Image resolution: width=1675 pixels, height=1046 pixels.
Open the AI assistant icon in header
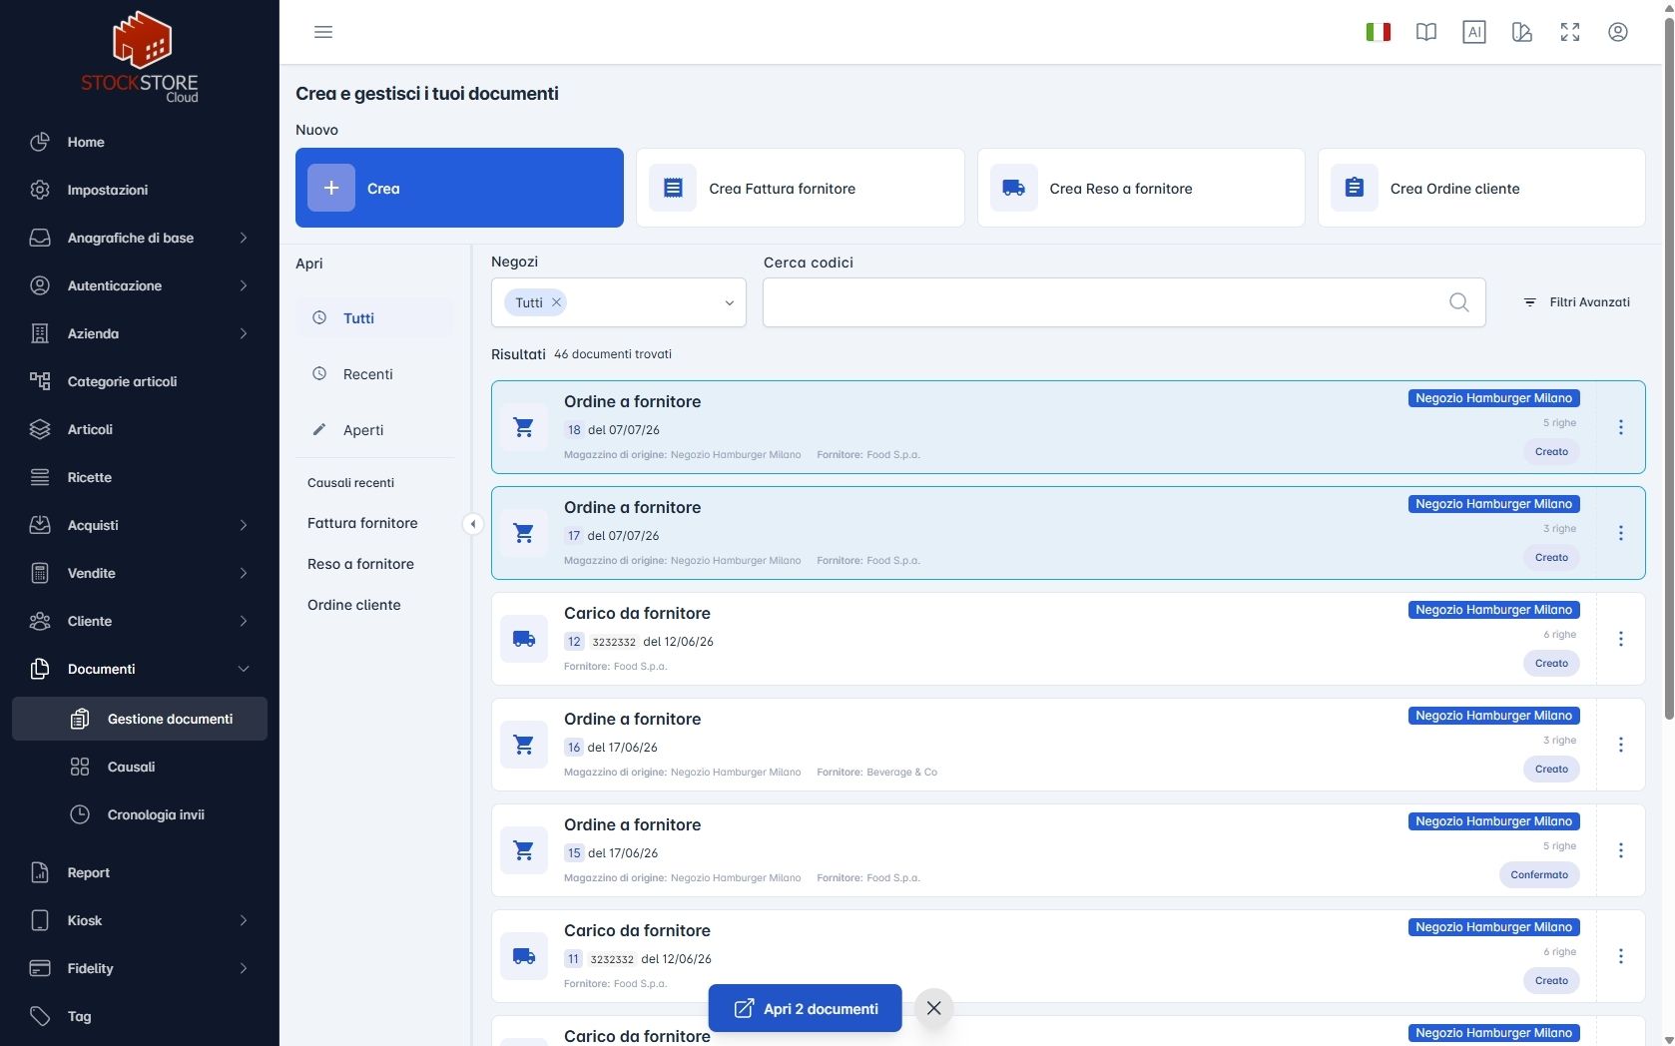[x=1474, y=32]
